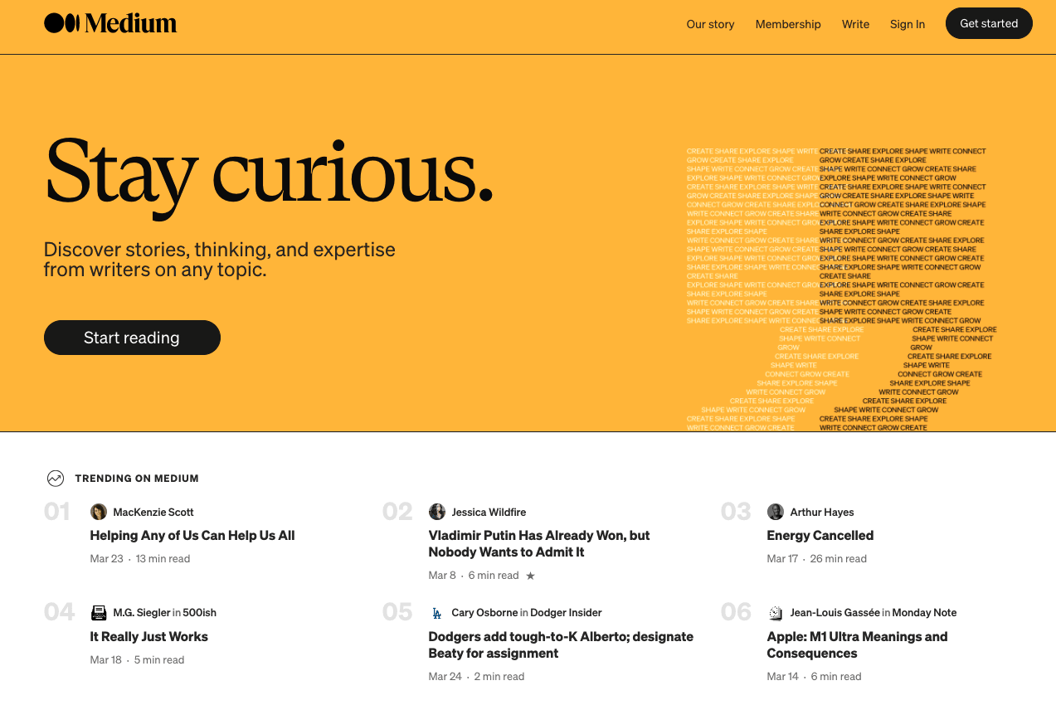The image size is (1056, 705).
Task: Click Jean-Louis Gassée's avatar icon
Action: pyautogui.click(x=776, y=613)
